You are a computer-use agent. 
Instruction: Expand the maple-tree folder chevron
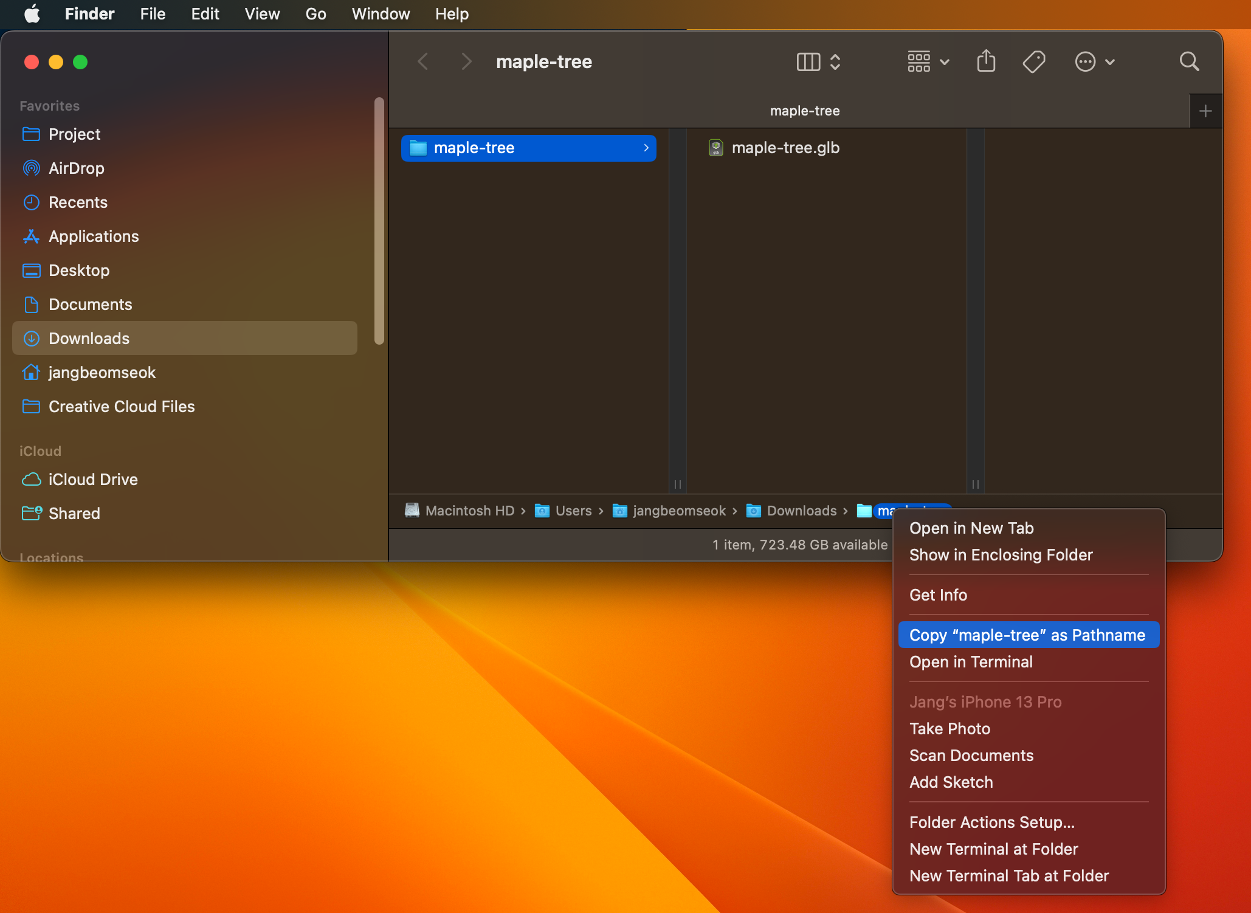[x=646, y=148]
